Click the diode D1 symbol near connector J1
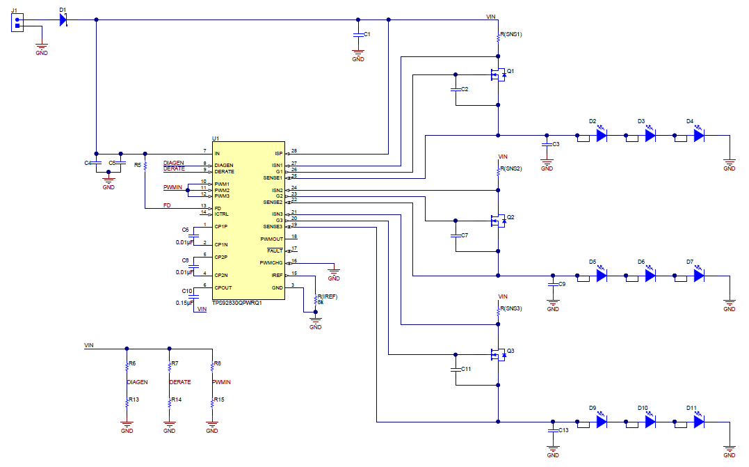This screenshot has height=467, width=749. tap(65, 18)
